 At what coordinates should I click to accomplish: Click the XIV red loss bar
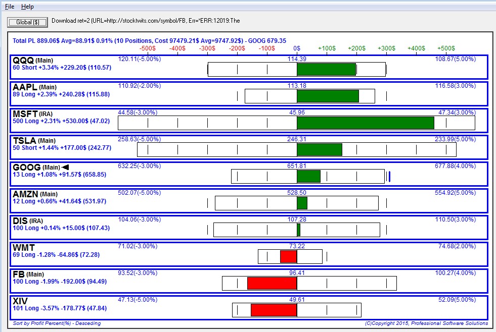point(274,310)
